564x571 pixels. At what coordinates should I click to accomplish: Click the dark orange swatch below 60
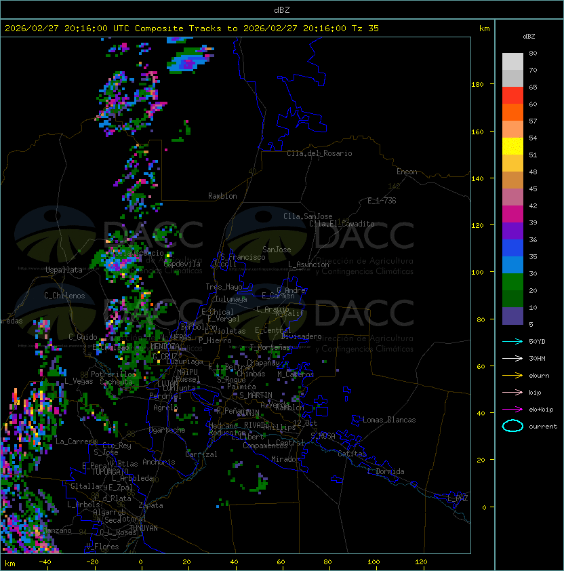(x=512, y=112)
